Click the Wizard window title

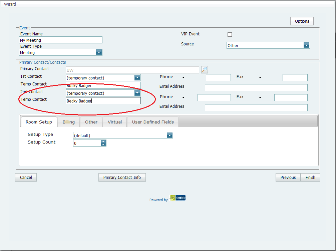coord(10,4)
